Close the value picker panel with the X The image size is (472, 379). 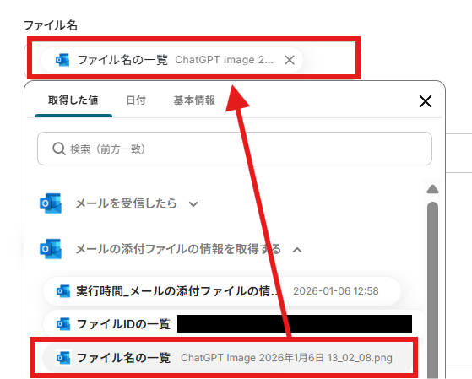point(426,101)
